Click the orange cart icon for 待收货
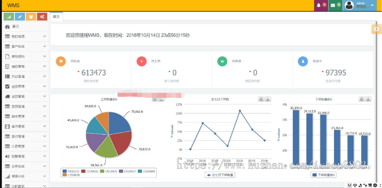 tap(61, 61)
